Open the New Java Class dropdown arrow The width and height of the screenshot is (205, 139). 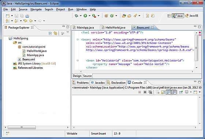116,16
